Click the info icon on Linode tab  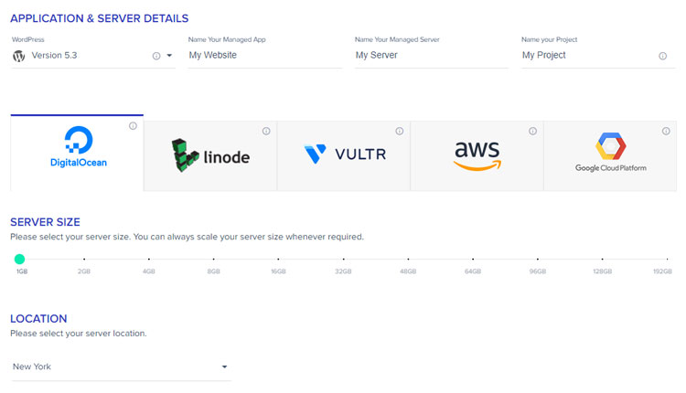pyautogui.click(x=266, y=131)
